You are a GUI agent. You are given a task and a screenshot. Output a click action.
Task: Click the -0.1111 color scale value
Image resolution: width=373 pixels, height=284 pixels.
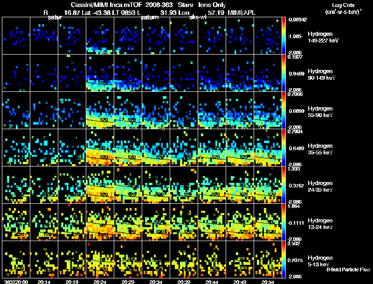point(296,223)
